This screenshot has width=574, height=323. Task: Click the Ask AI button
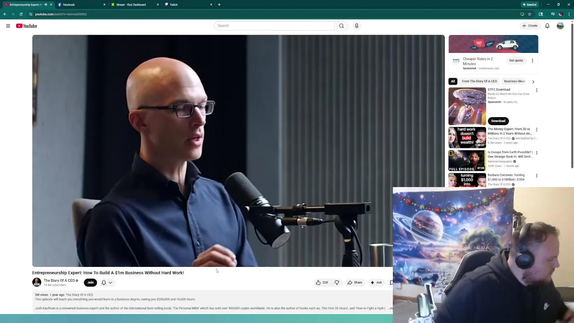point(376,283)
